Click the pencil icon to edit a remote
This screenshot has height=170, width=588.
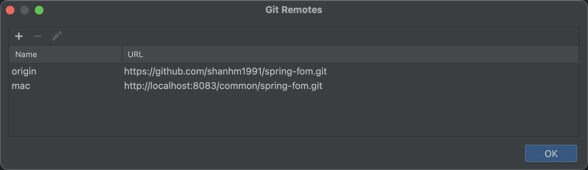[x=57, y=36]
